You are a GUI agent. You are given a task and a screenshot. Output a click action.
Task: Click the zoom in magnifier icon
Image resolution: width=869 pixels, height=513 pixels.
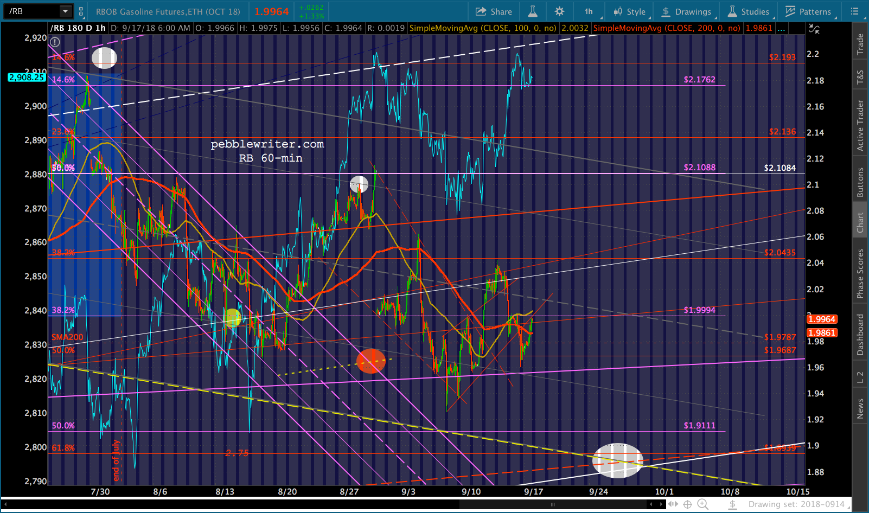coord(702,504)
